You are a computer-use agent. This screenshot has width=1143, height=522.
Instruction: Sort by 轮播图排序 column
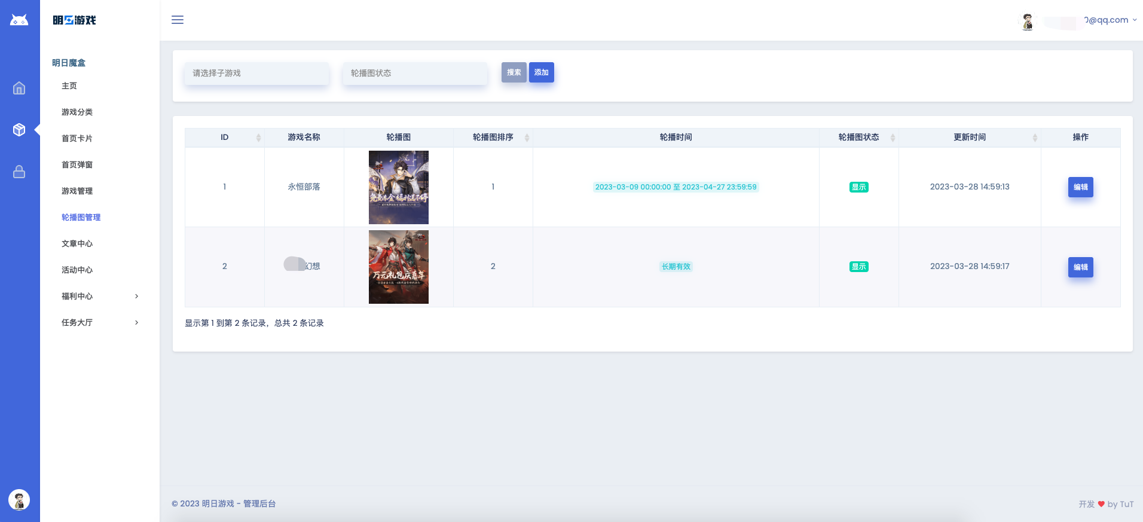(527, 138)
